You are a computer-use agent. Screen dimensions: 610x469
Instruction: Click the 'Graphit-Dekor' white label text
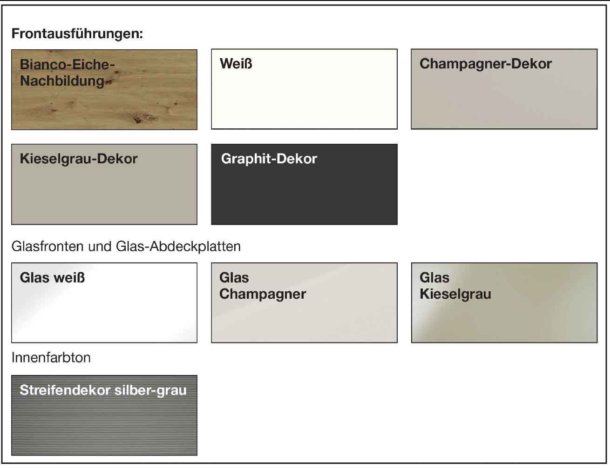pyautogui.click(x=269, y=159)
